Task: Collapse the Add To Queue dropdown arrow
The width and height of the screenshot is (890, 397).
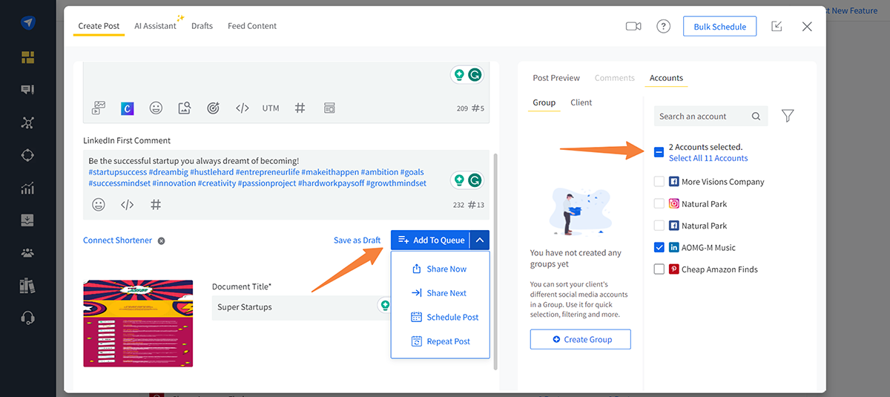Action: tap(480, 240)
